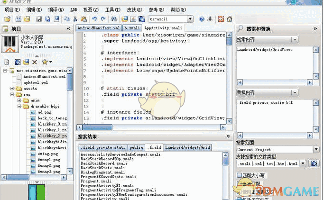This screenshot has height=200, width=324.
Task: Expand the assets folder node
Action: pyautogui.click(x=12, y=88)
